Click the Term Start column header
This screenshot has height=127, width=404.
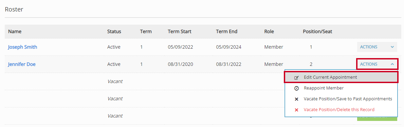180,31
